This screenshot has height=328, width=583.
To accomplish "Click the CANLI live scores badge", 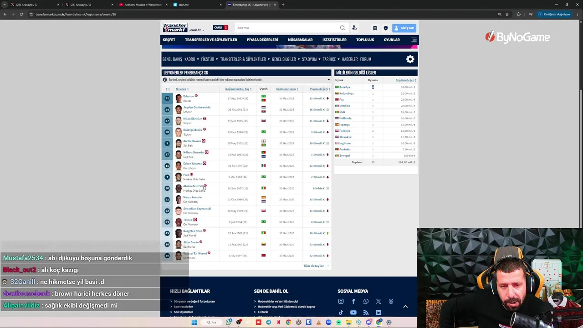I will (x=220, y=28).
